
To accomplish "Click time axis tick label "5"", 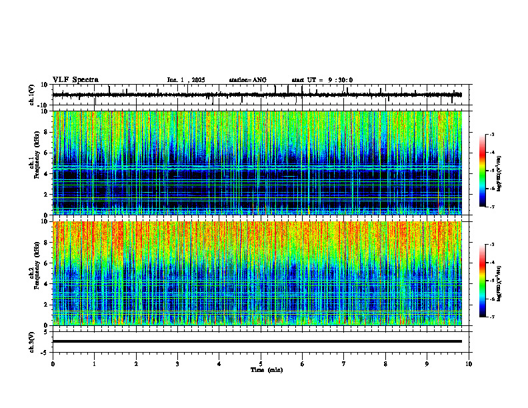I will coord(261,364).
